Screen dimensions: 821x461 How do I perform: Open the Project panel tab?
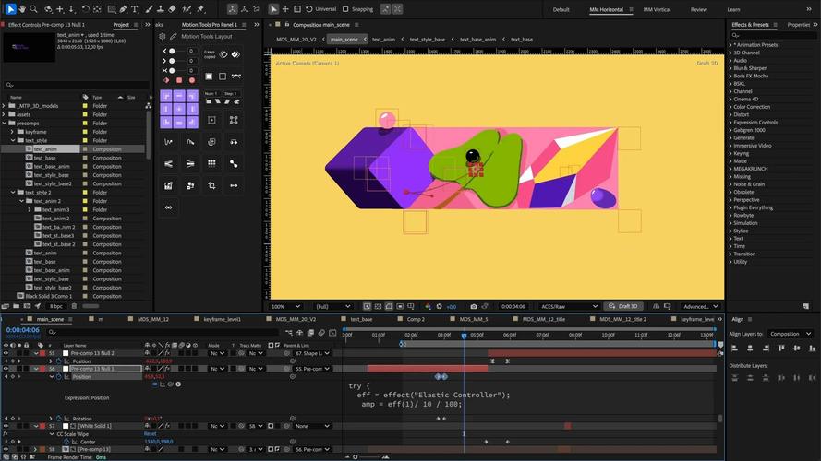click(x=121, y=25)
